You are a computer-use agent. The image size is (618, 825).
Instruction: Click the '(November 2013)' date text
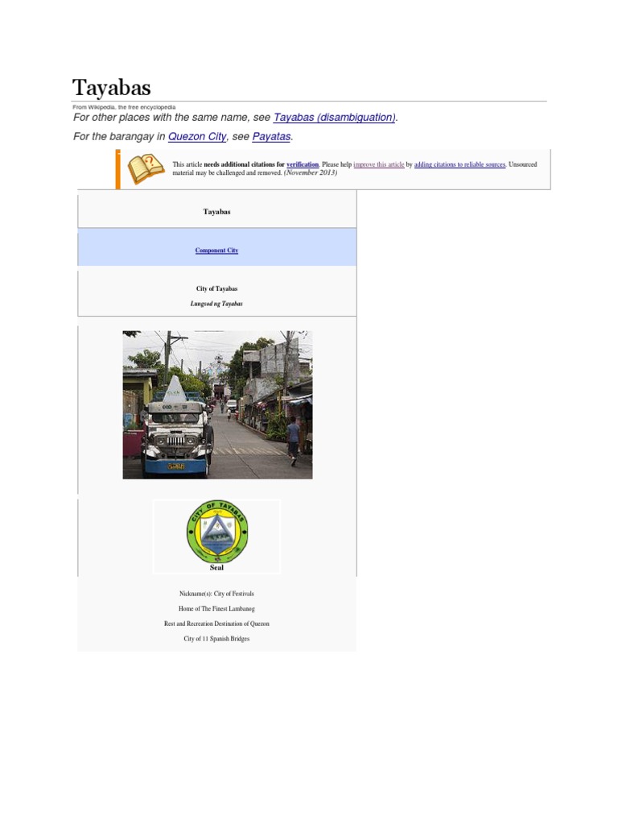[311, 172]
